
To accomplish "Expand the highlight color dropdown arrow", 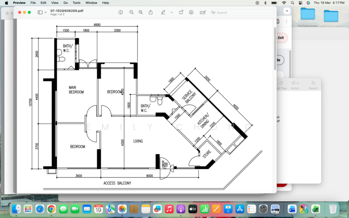I will (171, 12).
